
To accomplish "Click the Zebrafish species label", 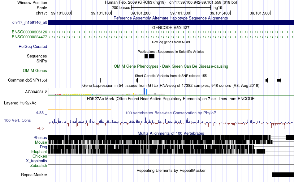I will (39, 166).
